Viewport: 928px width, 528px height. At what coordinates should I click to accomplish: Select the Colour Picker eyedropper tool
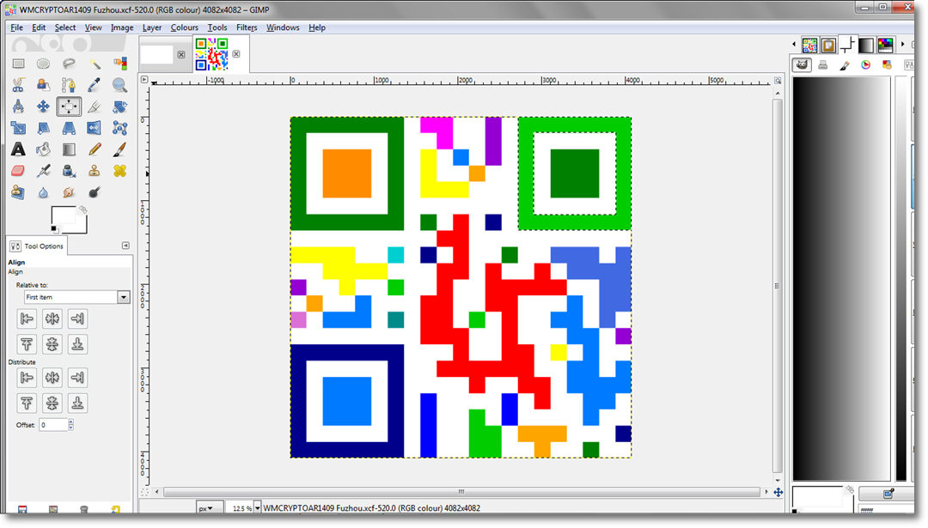95,85
